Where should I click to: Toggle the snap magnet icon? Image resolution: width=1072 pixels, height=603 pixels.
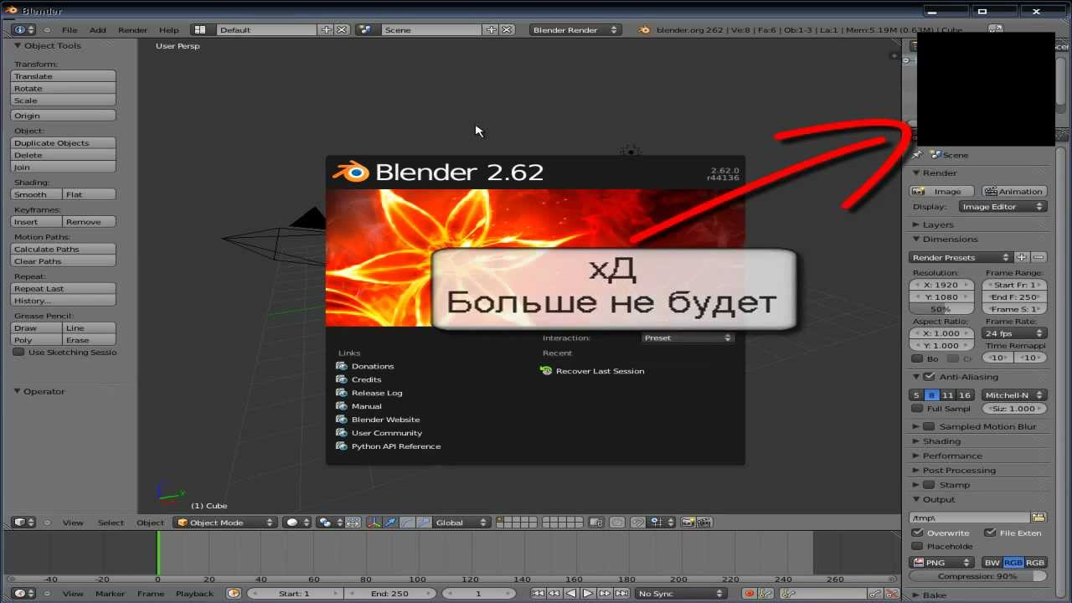pos(638,522)
